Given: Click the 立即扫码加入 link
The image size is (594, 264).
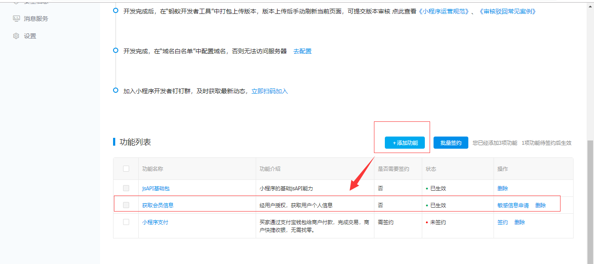Looking at the screenshot, I should tap(270, 91).
